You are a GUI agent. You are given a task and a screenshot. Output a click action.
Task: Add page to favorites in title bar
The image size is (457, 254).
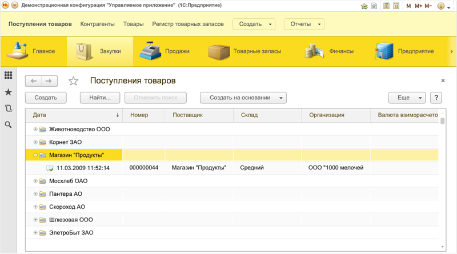point(364,6)
